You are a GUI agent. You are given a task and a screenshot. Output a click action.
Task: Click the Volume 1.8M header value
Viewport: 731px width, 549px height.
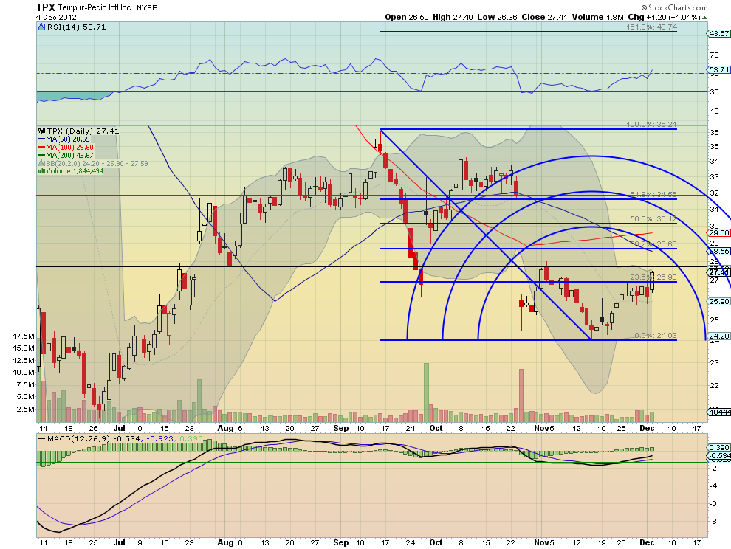coord(597,17)
